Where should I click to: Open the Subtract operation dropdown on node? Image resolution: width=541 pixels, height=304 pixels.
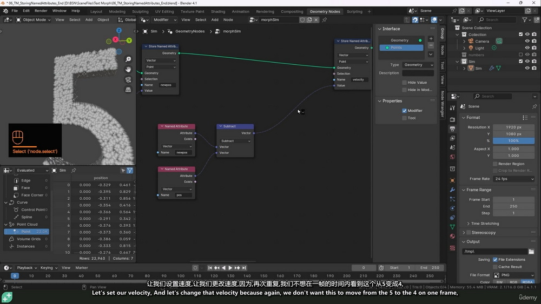click(x=235, y=141)
